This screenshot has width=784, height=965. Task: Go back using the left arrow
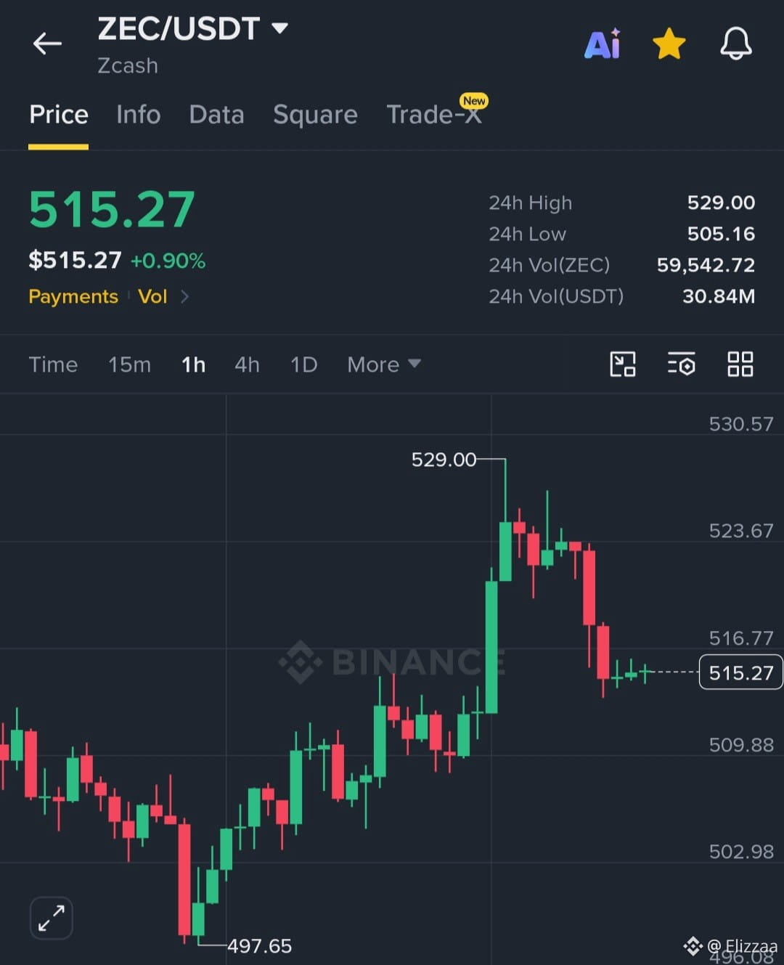(47, 44)
